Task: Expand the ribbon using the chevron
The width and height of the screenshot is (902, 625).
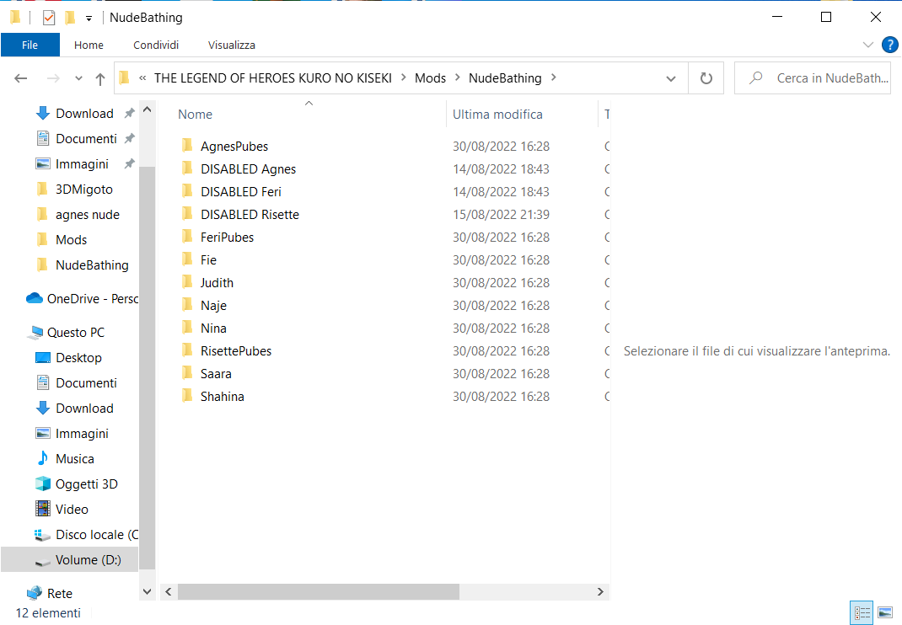Action: pos(868,45)
